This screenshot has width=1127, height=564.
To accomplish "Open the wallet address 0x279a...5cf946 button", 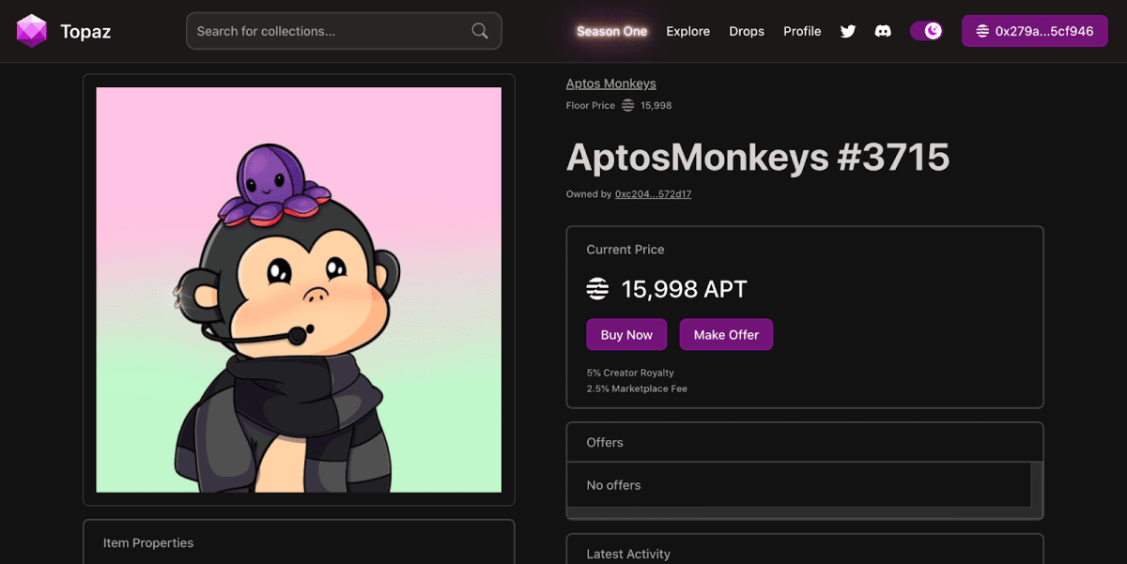I will point(1035,31).
